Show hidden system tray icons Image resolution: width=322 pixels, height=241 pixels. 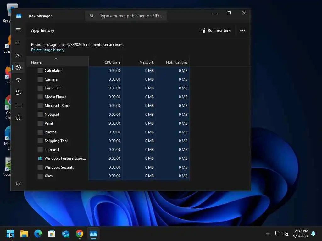[x=268, y=233]
